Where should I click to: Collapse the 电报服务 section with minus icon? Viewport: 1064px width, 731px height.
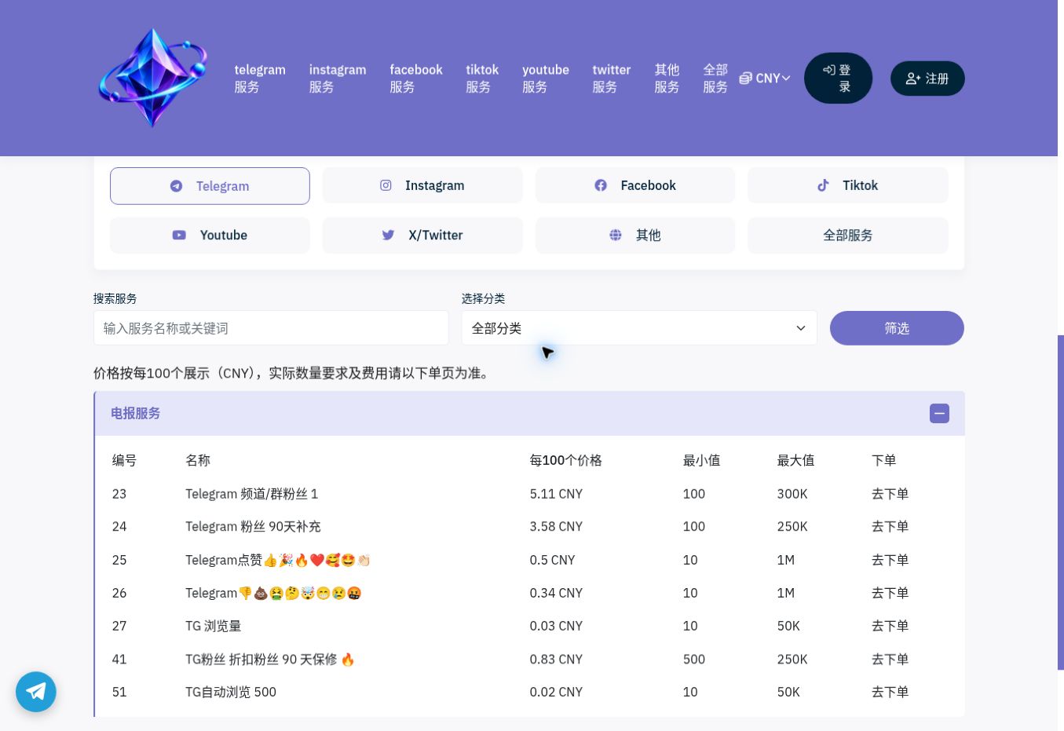(x=939, y=413)
